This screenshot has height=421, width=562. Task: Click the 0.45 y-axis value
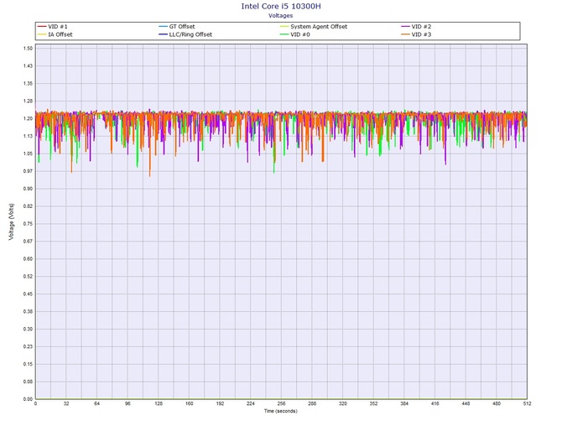(x=28, y=294)
